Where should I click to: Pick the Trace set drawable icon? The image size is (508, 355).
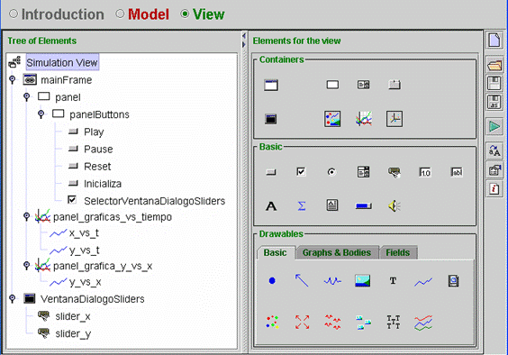pyautogui.click(x=423, y=323)
